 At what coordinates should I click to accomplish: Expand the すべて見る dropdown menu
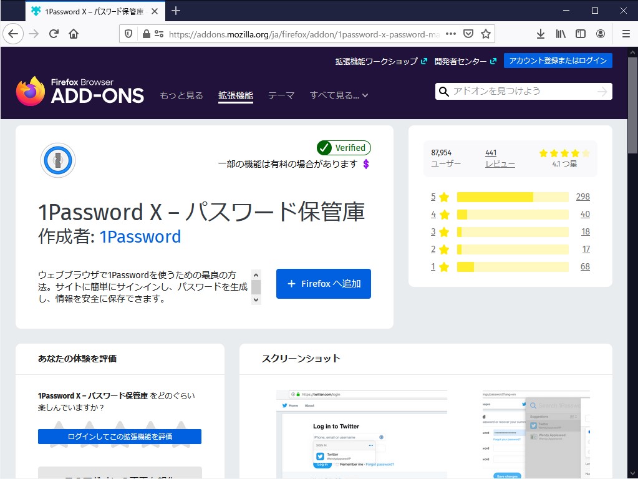339,95
